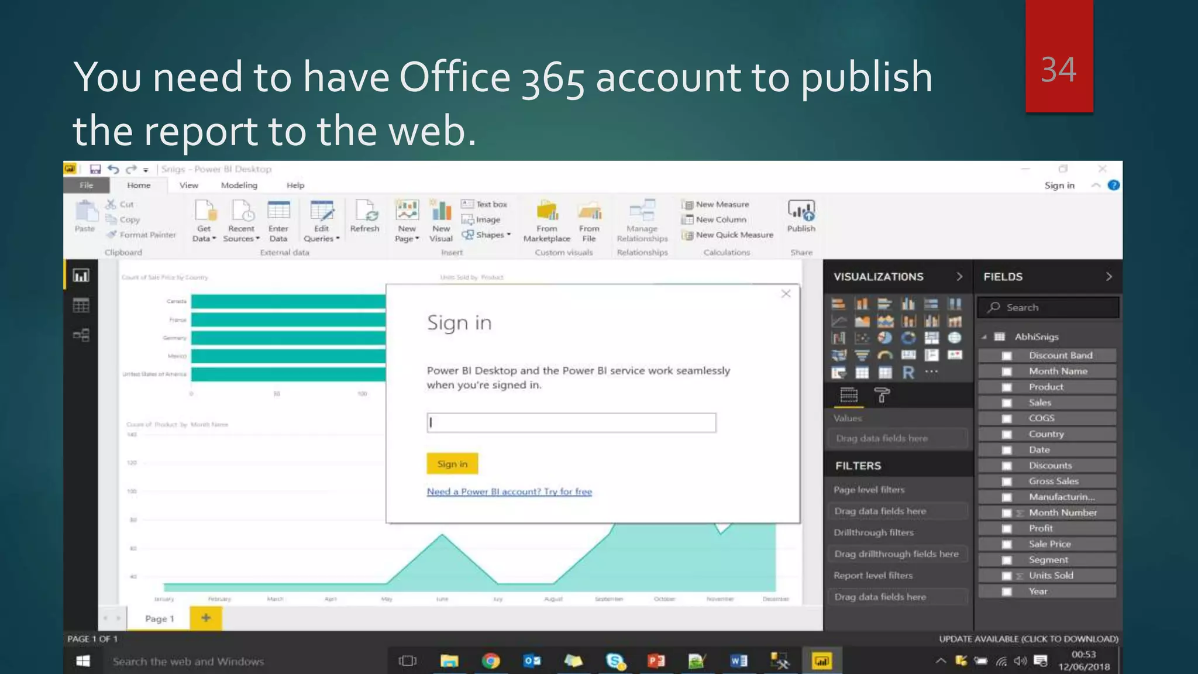Click New Measure in Calculations
This screenshot has width=1198, height=674.
(x=715, y=204)
